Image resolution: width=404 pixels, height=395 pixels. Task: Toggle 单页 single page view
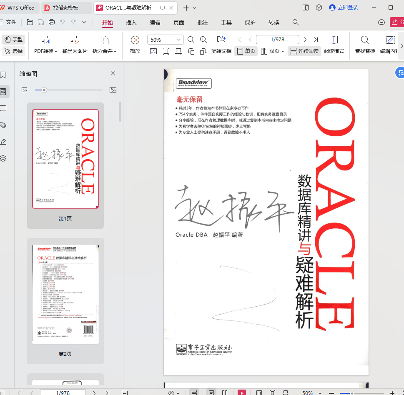(246, 51)
